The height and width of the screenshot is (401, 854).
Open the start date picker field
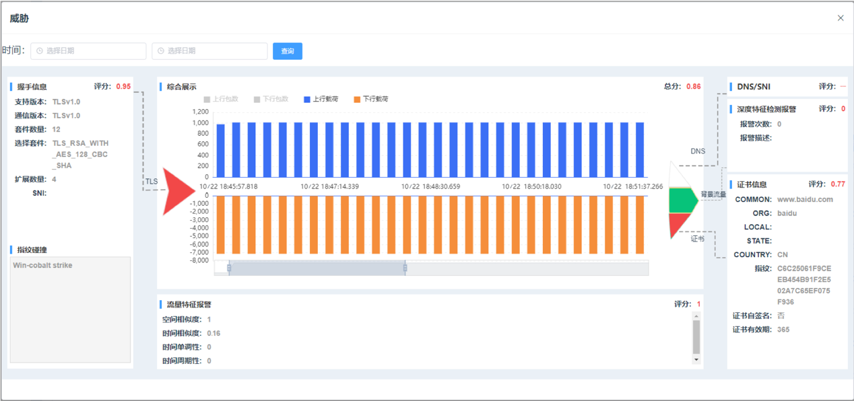point(88,51)
